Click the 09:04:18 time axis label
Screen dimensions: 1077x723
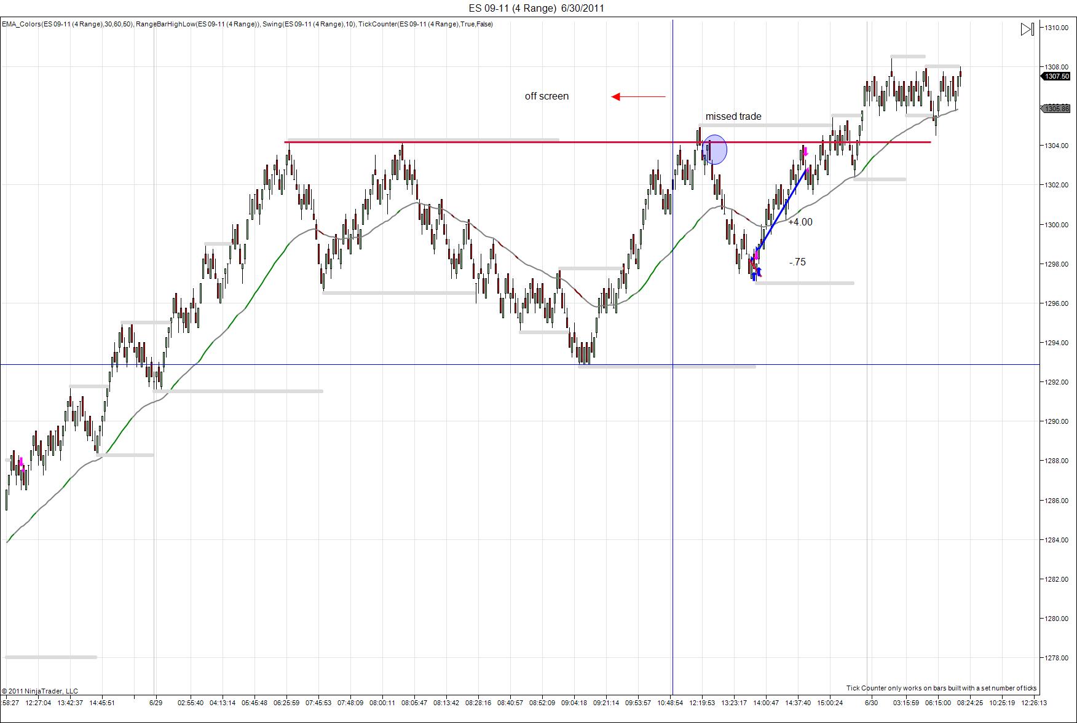574,703
